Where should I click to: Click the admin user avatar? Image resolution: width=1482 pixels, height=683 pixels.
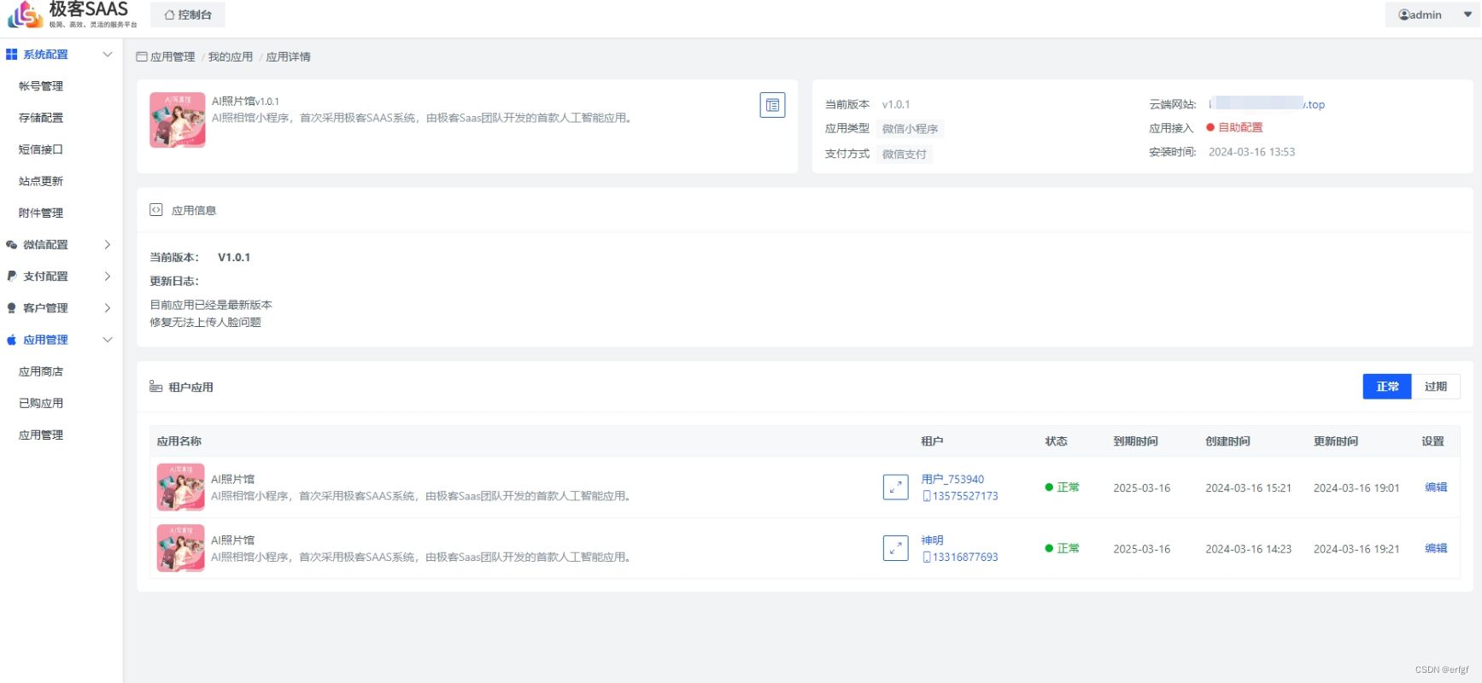[1403, 15]
